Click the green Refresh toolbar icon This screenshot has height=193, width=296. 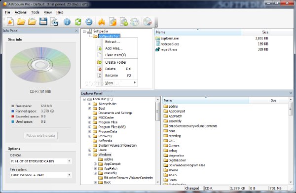point(78,22)
